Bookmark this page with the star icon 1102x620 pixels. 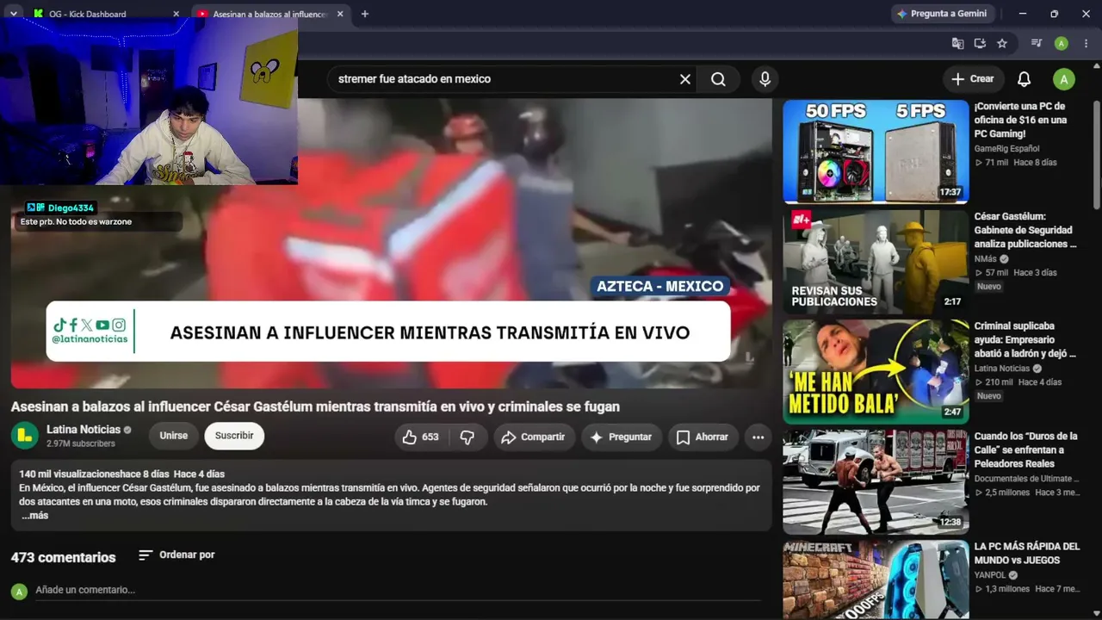coord(1002,43)
